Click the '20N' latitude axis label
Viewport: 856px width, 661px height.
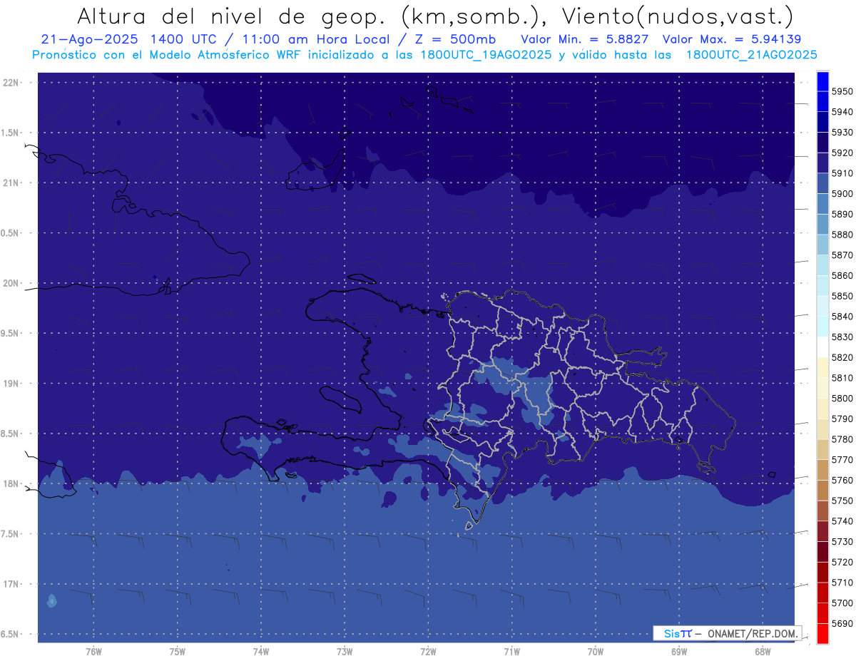coord(11,283)
